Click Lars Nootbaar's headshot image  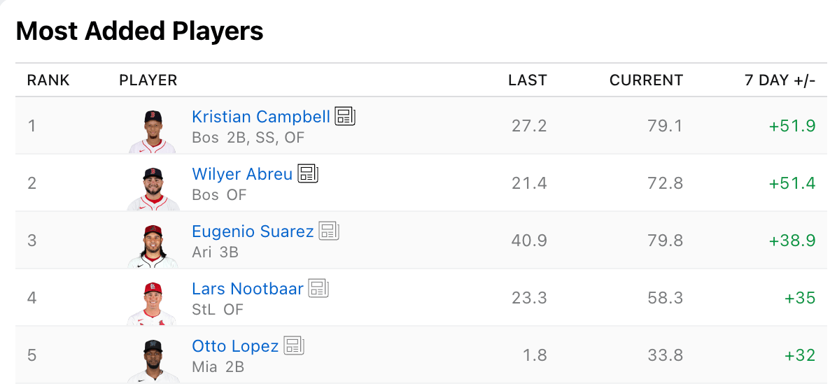[153, 303]
